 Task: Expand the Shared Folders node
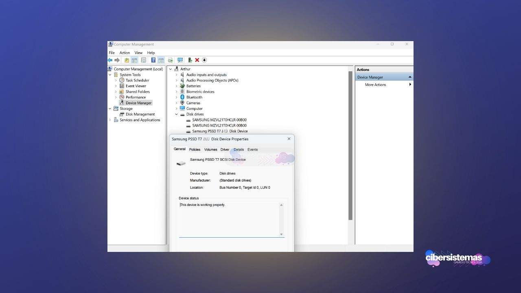(x=116, y=92)
